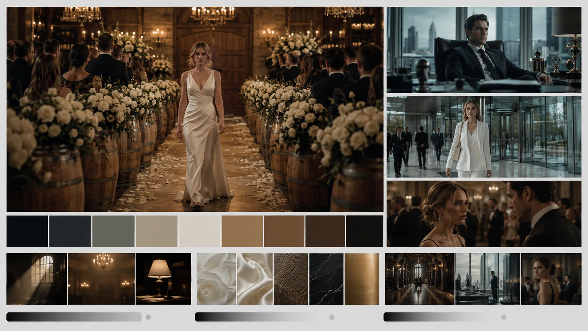Pick the darkest navy color swatch

[27, 231]
